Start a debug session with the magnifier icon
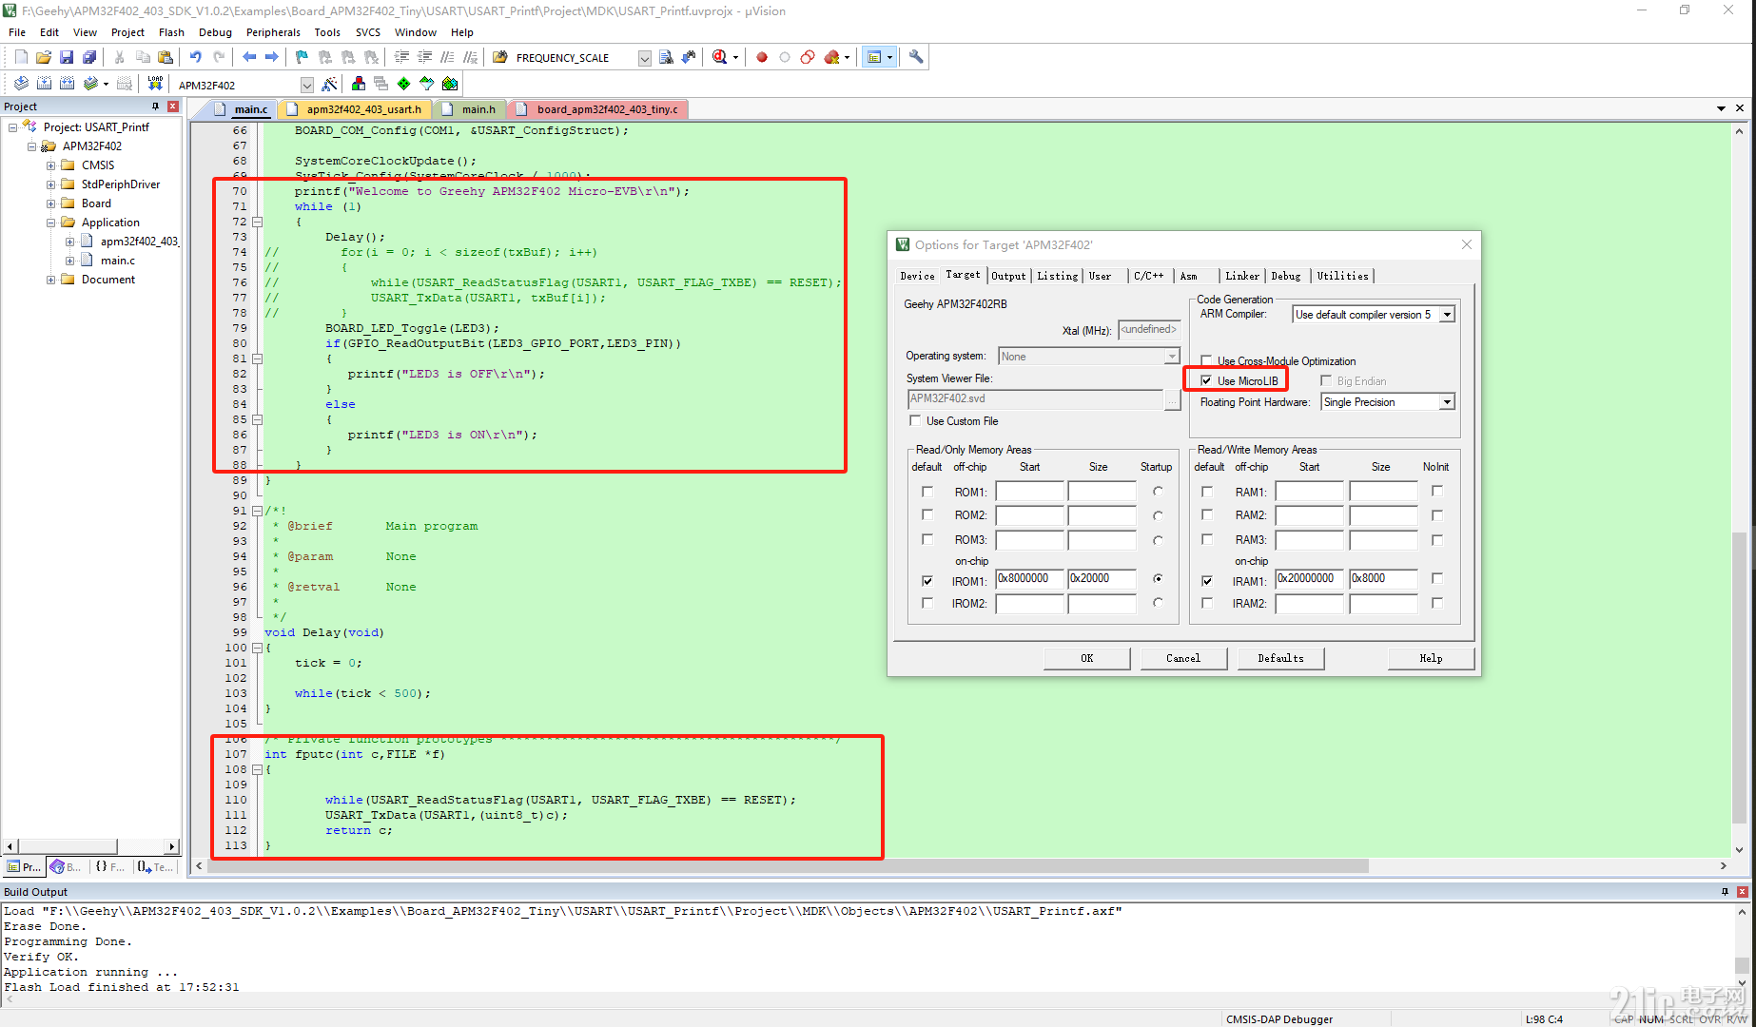This screenshot has height=1027, width=1756. click(720, 57)
